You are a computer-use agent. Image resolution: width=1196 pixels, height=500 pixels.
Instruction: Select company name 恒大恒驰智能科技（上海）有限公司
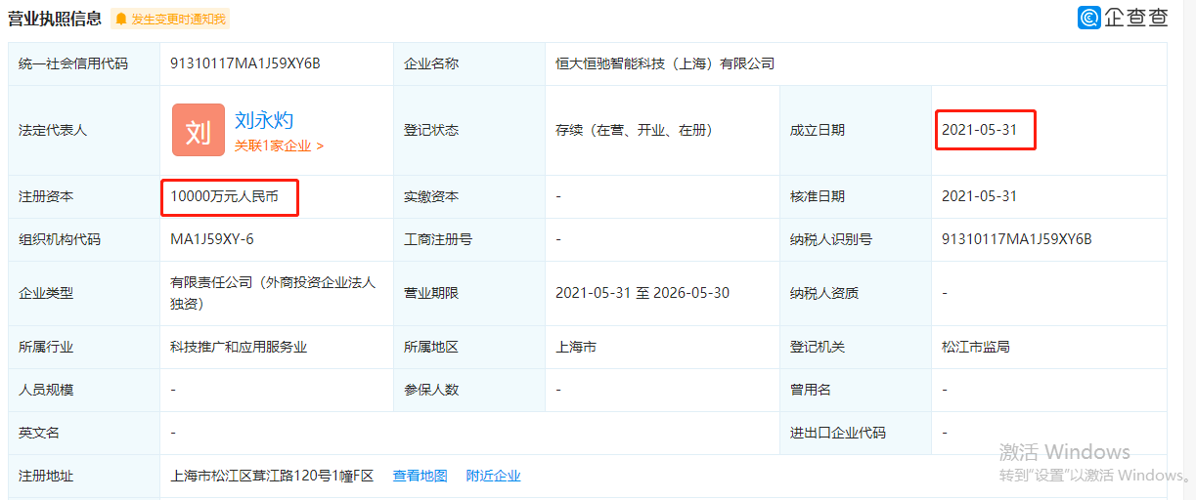click(665, 63)
